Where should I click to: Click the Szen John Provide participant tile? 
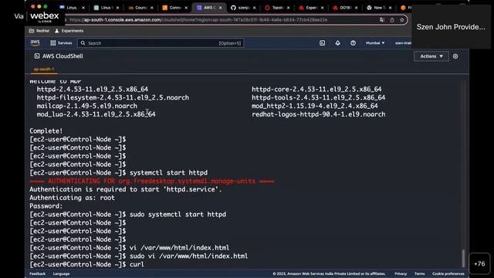(x=451, y=27)
